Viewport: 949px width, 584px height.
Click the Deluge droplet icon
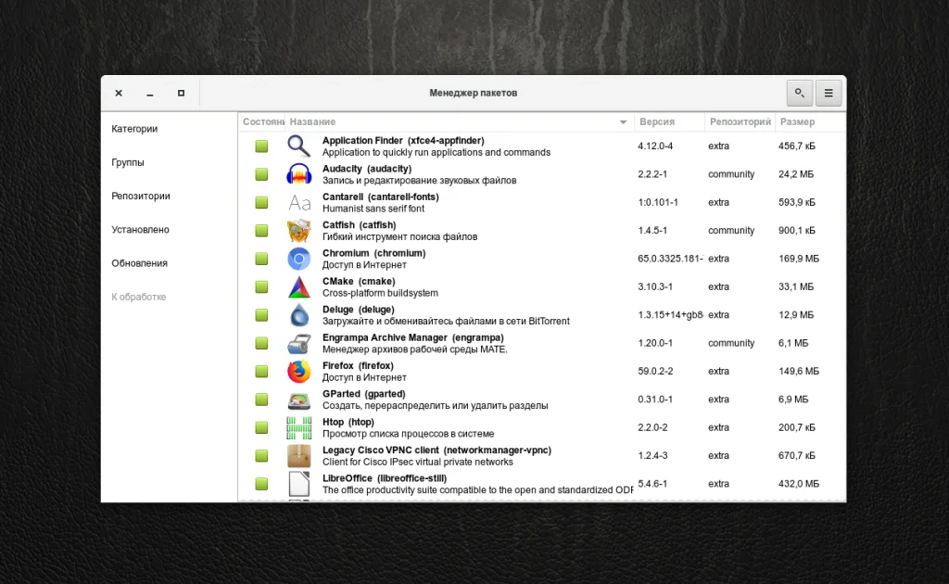click(299, 314)
